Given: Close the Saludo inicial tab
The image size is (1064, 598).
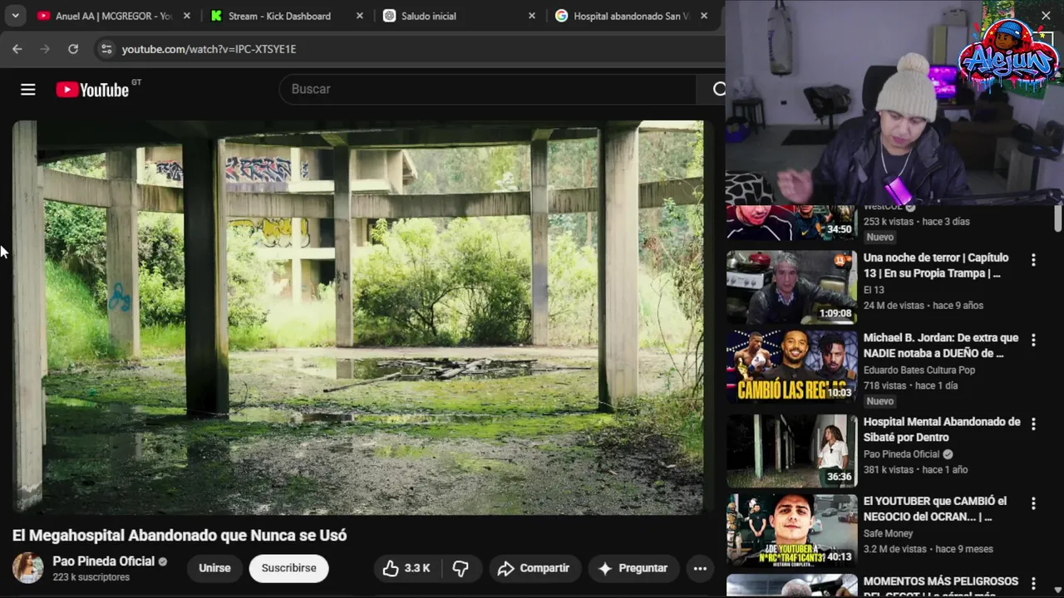Looking at the screenshot, I should pos(532,16).
